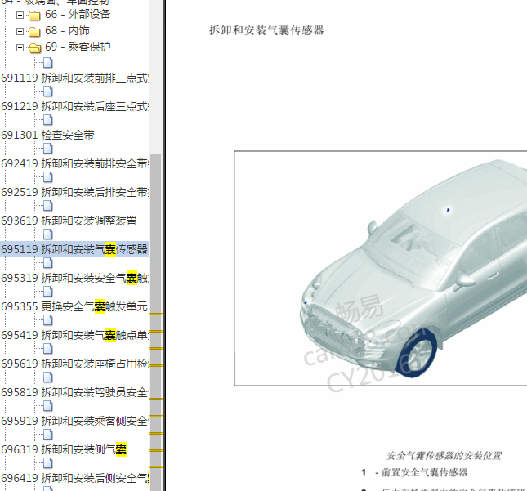
Task: Expand the 66 - 外部设备 folder node
Action: click(x=20, y=16)
